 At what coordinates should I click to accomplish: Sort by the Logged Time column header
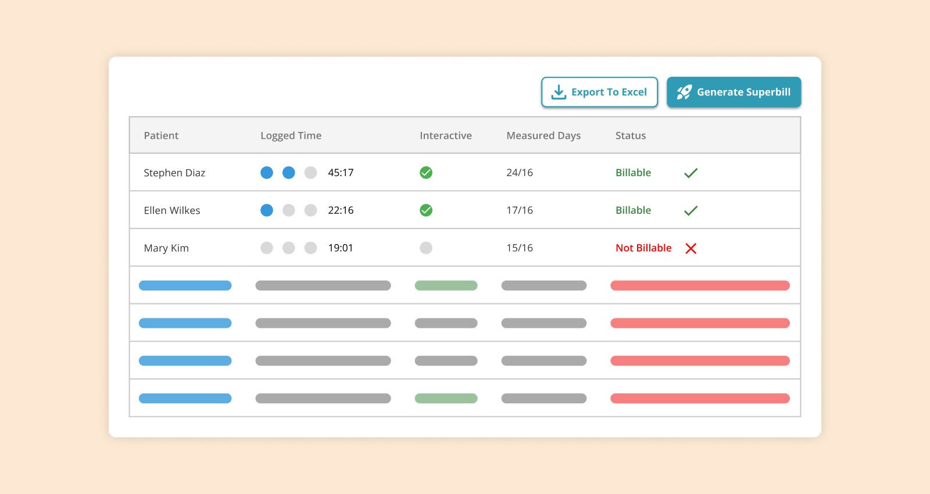tap(291, 136)
